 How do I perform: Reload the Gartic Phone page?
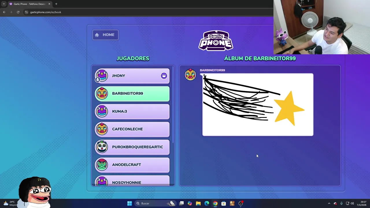click(18, 12)
